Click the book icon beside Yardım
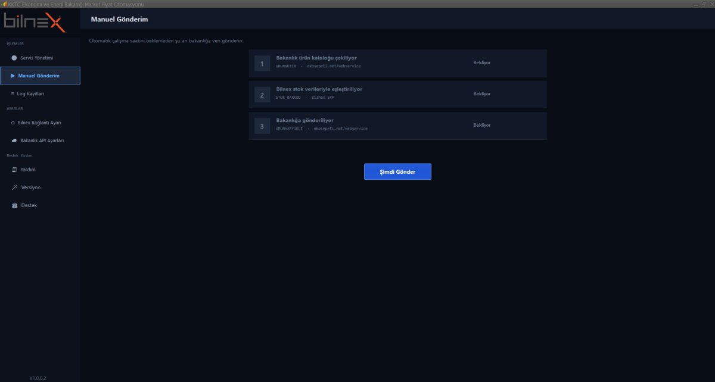715x382 pixels. (14, 170)
